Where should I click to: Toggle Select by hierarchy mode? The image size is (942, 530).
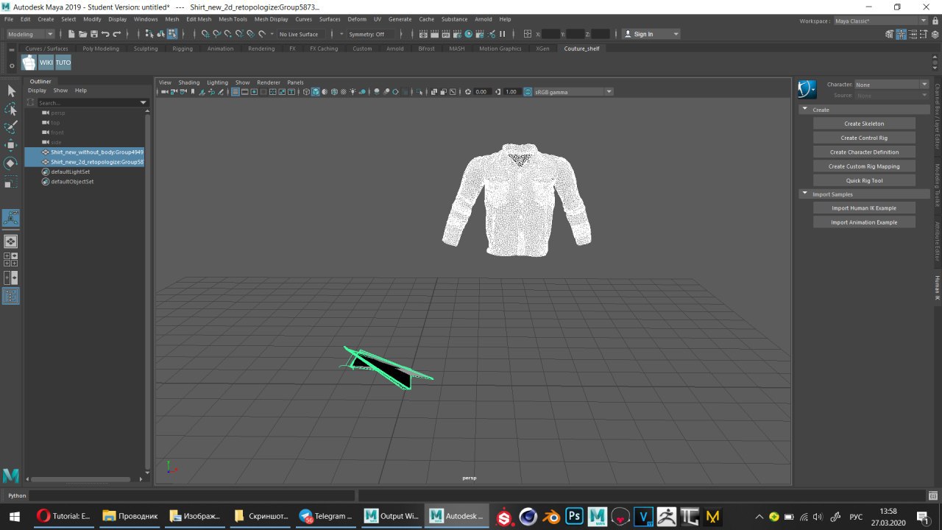149,34
